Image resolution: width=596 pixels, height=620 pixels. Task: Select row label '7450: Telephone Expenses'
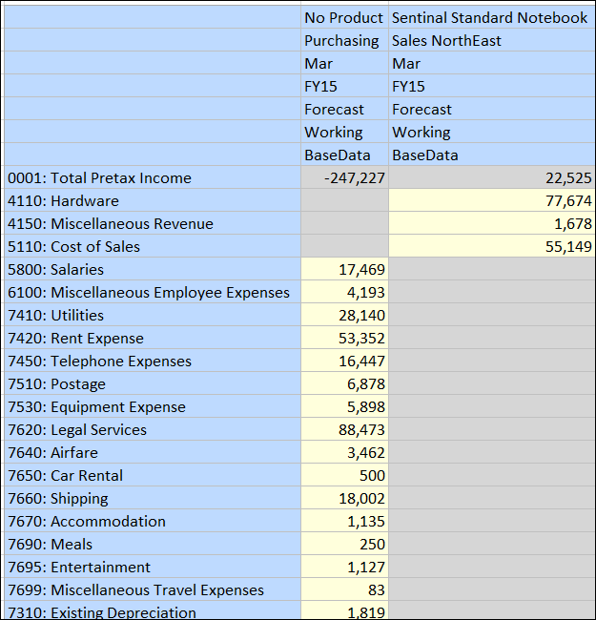pos(153,362)
